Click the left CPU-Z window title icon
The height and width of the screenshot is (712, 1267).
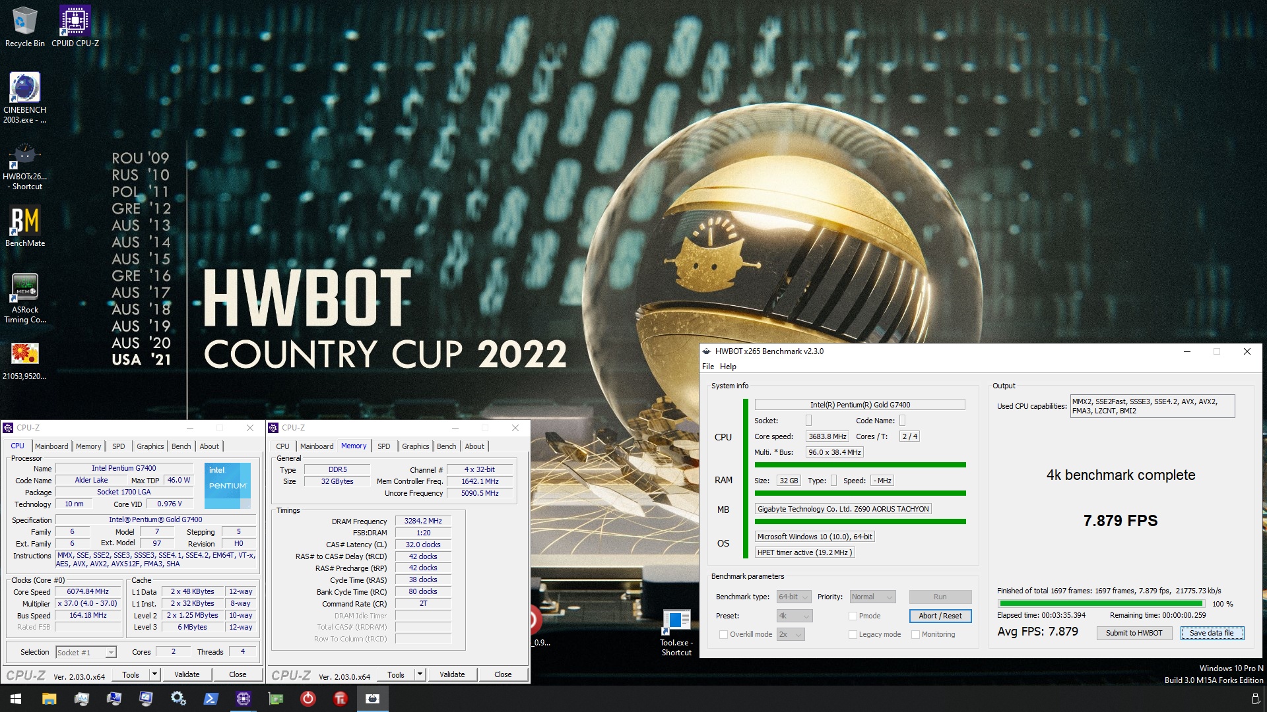[9, 428]
